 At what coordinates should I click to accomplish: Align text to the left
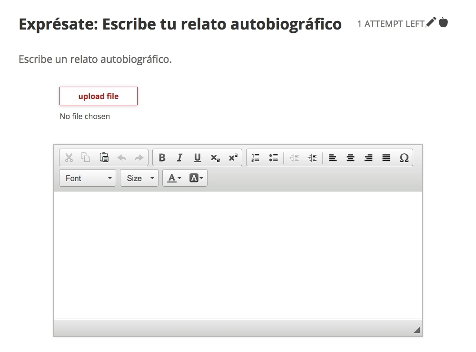coord(333,158)
